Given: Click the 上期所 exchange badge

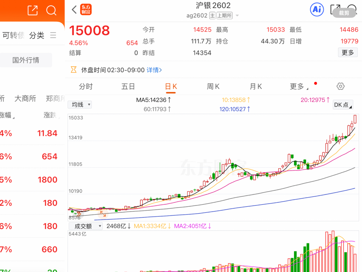Looking at the screenshot, I should (224, 16).
